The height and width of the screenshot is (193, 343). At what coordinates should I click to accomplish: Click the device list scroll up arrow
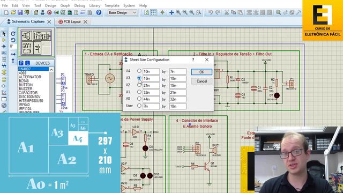51,70
